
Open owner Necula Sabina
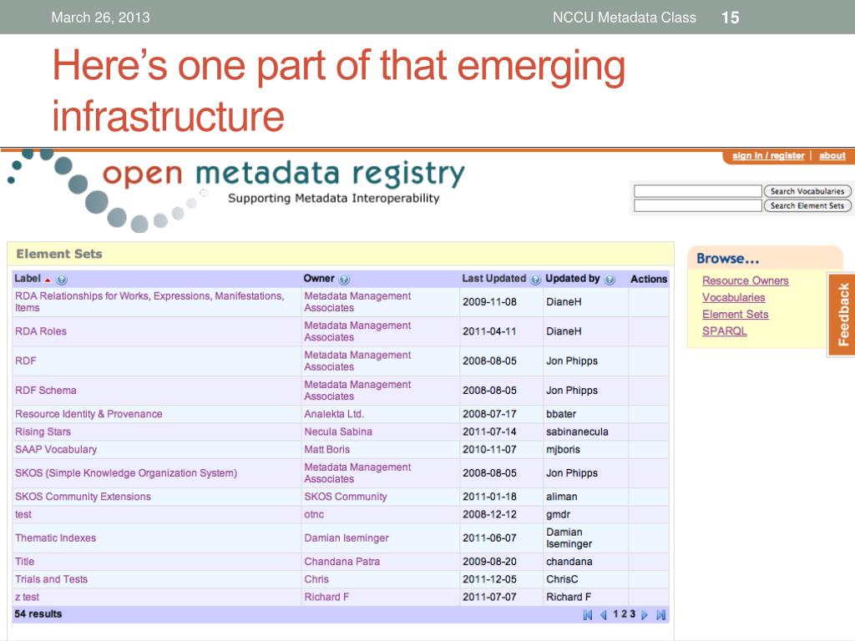[x=338, y=432]
